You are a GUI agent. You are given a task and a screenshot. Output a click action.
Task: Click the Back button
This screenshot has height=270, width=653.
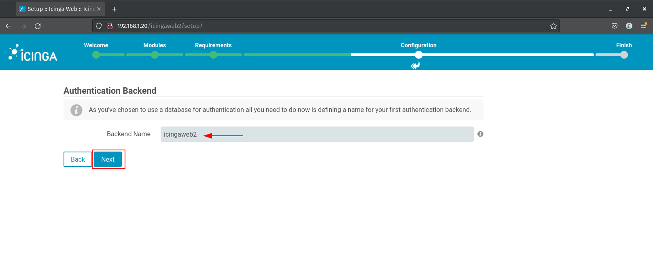[78, 159]
